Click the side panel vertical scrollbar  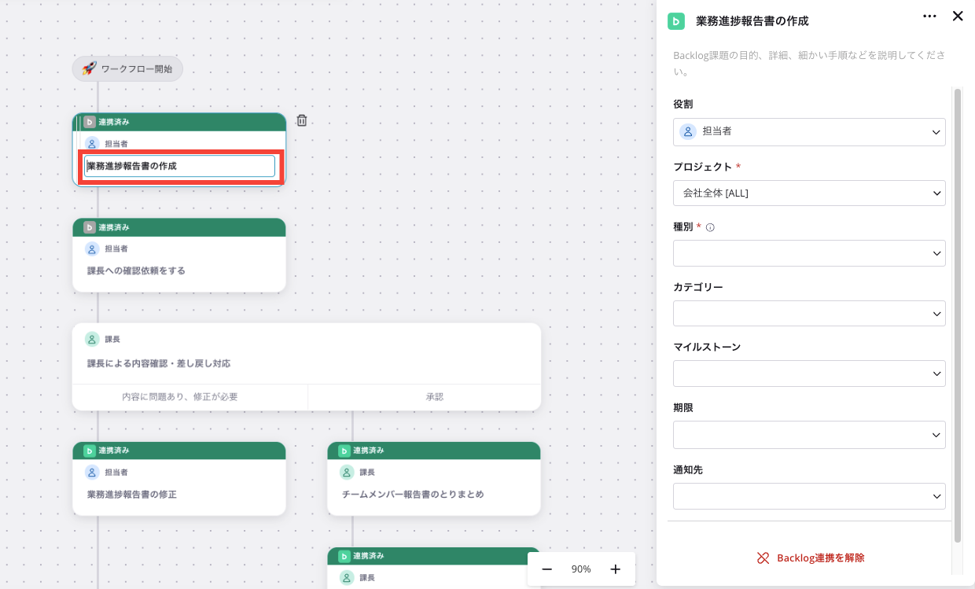pyautogui.click(x=957, y=315)
